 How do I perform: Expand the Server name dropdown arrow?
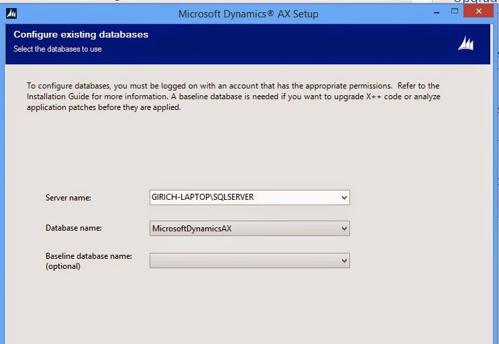344,198
